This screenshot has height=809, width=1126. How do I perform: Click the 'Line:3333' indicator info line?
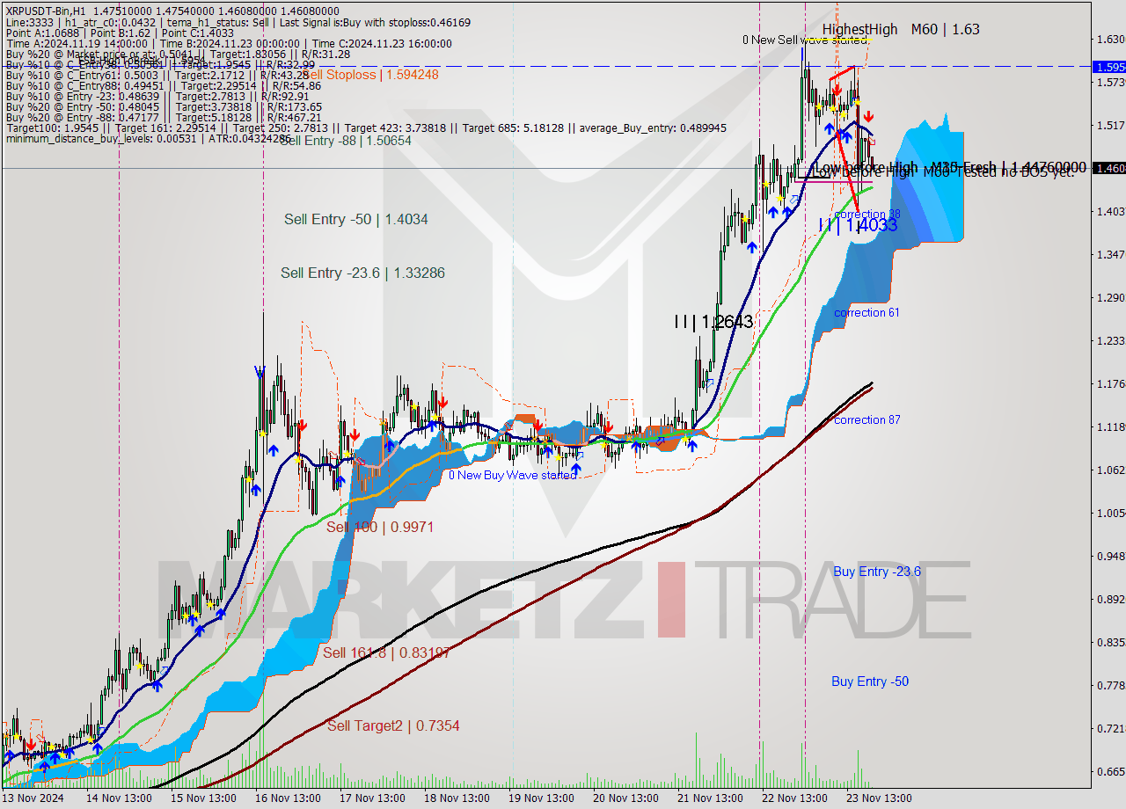pos(238,22)
